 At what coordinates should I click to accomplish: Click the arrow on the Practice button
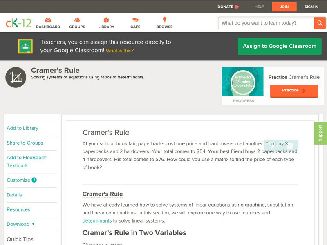click(304, 91)
